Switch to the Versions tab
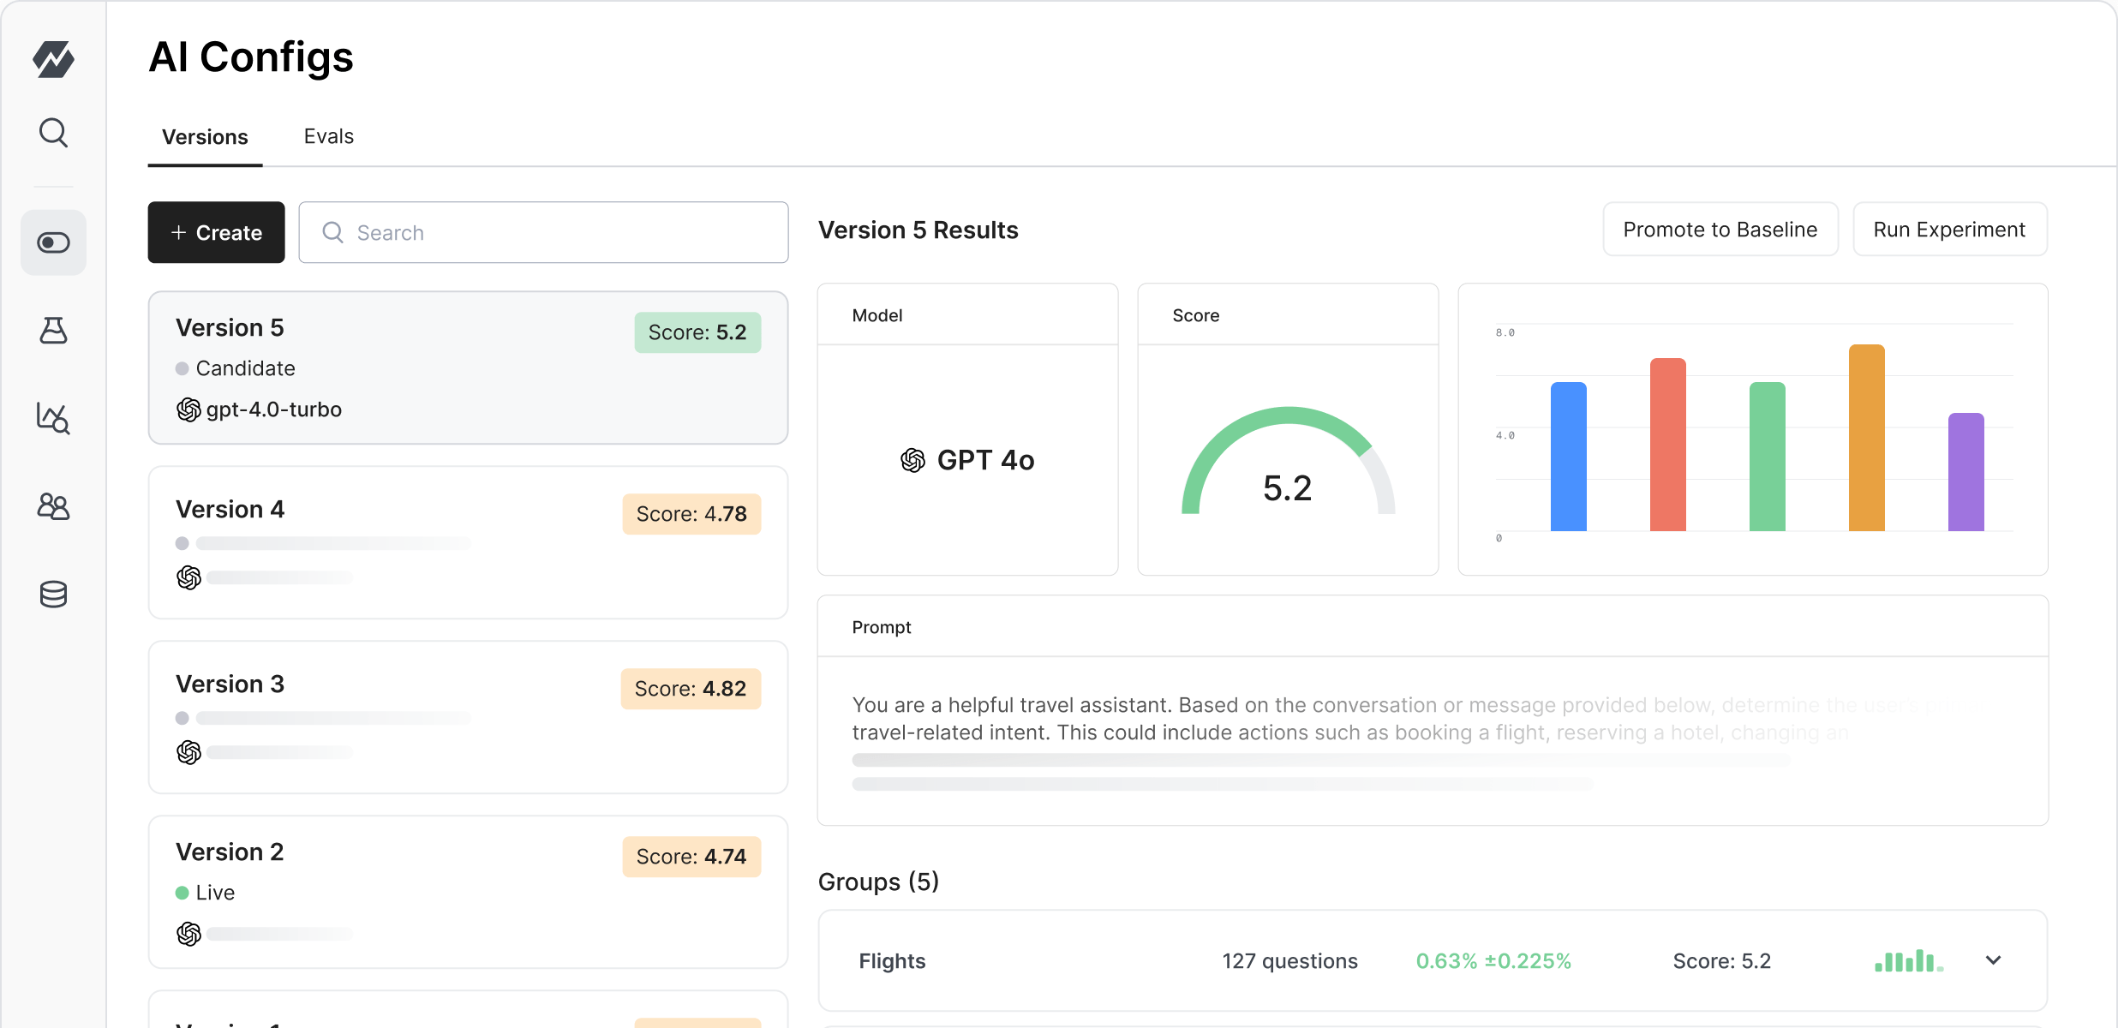 [205, 136]
